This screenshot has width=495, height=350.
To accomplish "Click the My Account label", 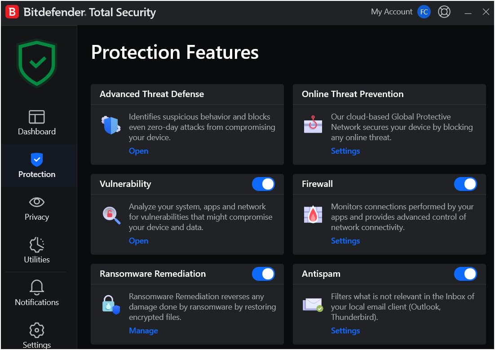I will (391, 12).
